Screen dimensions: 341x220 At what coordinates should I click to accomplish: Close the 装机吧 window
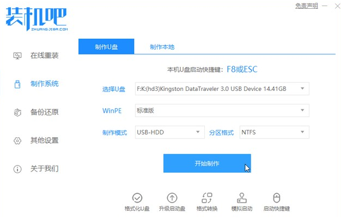[x=338, y=6]
